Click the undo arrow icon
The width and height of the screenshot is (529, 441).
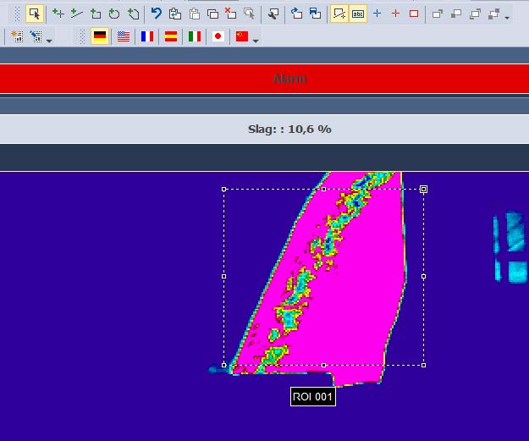pyautogui.click(x=156, y=14)
